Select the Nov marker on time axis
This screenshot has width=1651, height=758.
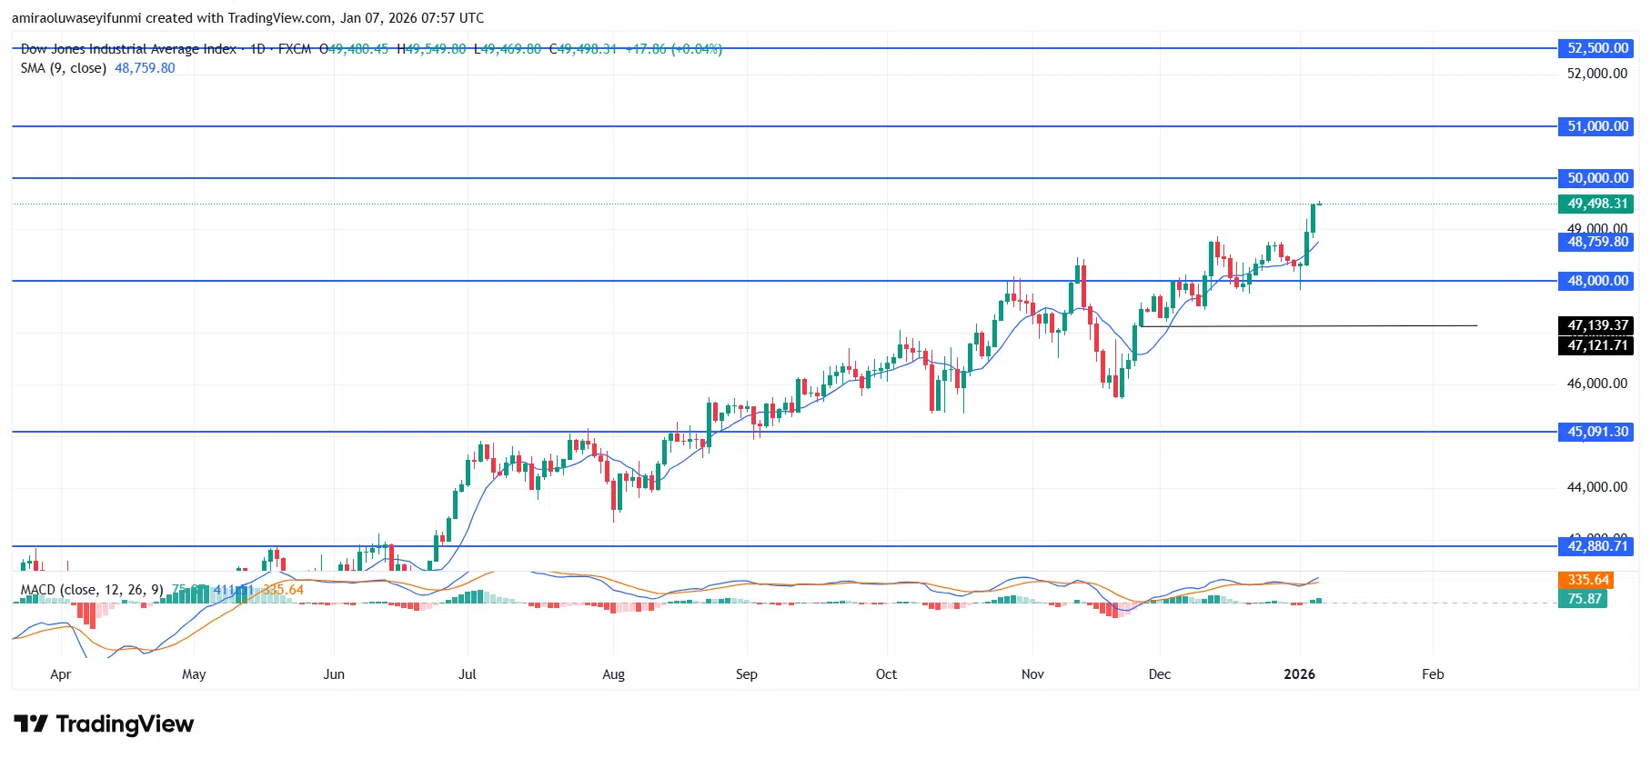(1032, 674)
